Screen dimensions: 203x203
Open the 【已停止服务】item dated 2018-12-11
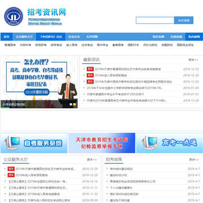pyautogui.click(x=38, y=188)
